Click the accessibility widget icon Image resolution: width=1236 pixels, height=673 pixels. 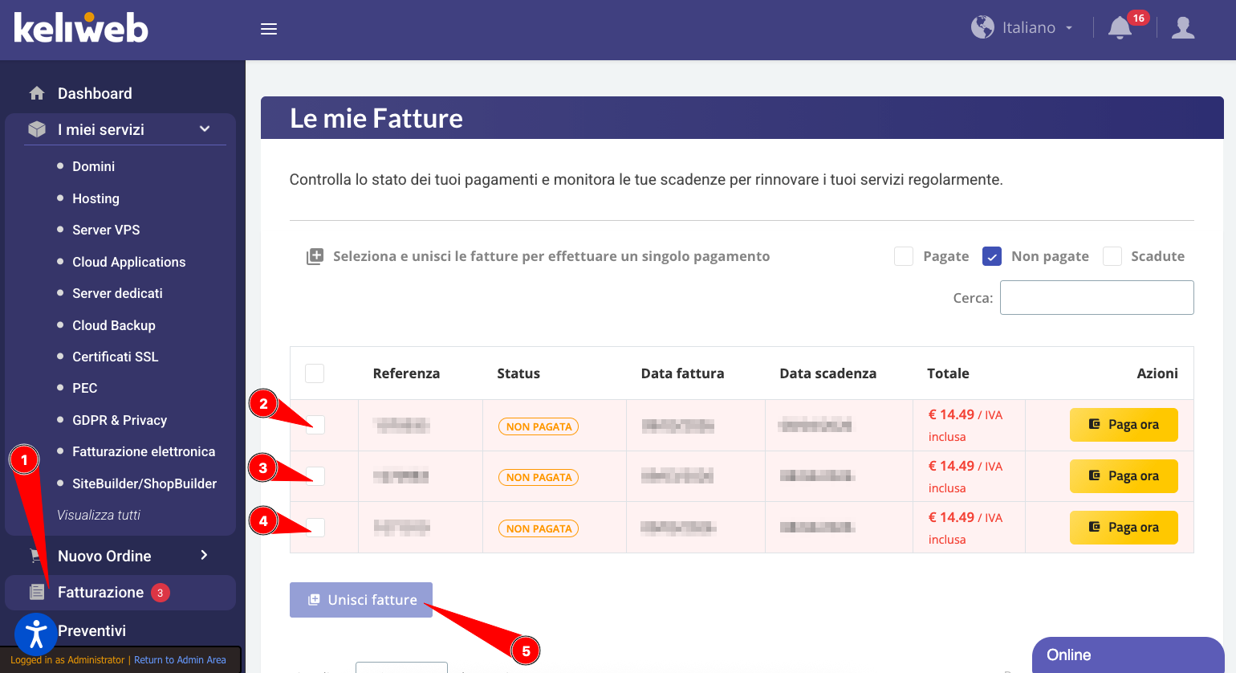click(x=35, y=634)
